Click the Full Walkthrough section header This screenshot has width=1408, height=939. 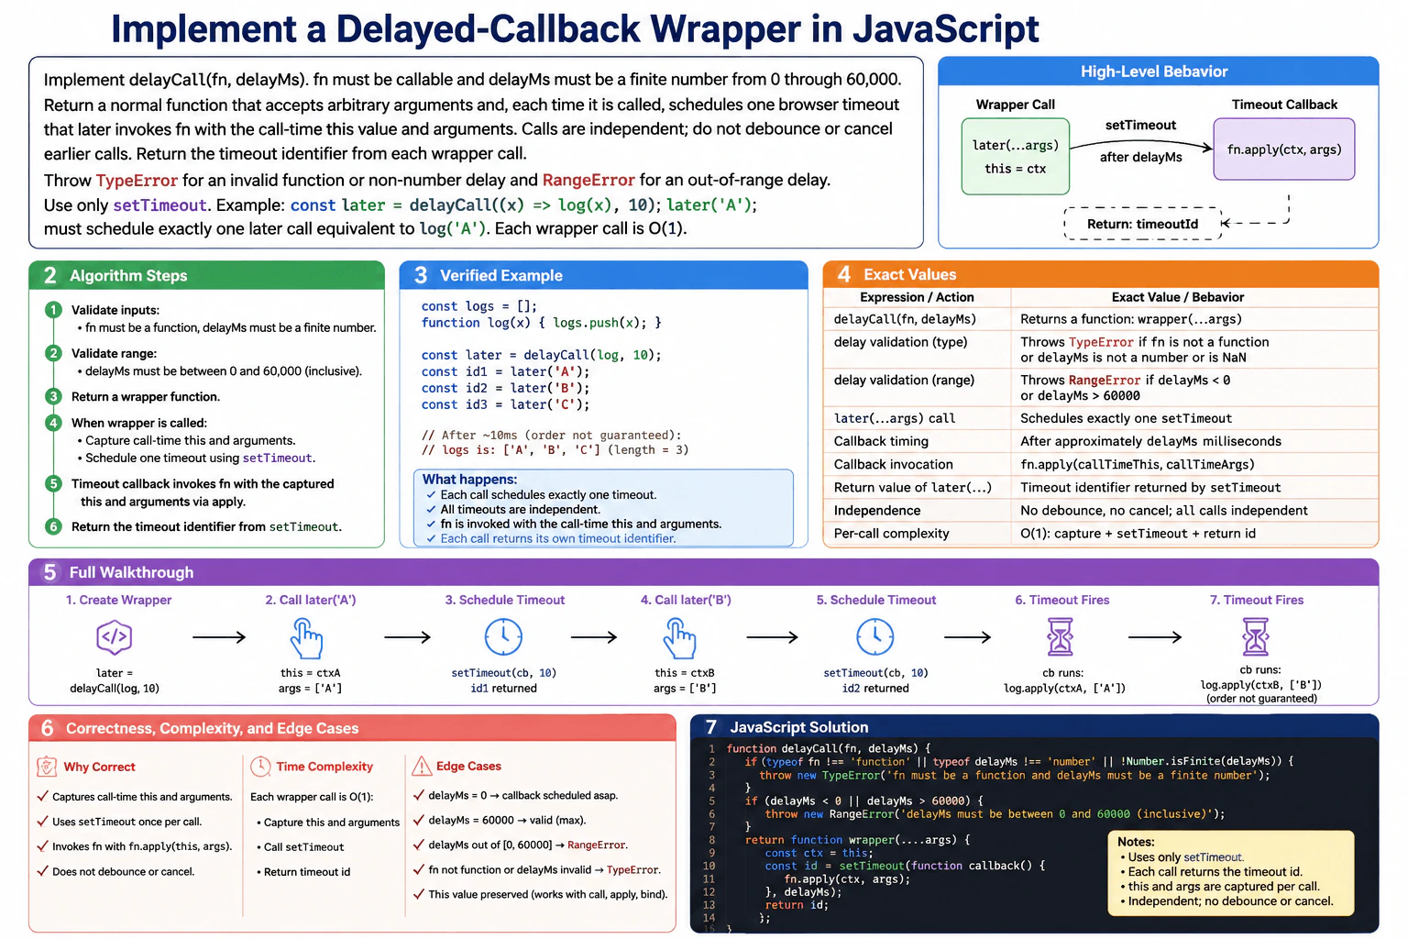pos(704,572)
